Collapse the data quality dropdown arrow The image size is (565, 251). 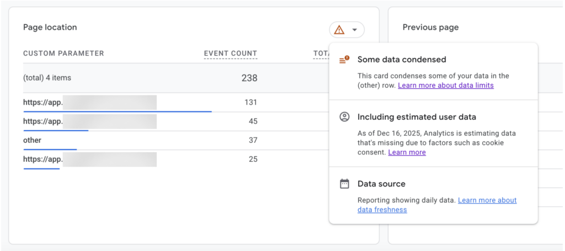tap(355, 30)
